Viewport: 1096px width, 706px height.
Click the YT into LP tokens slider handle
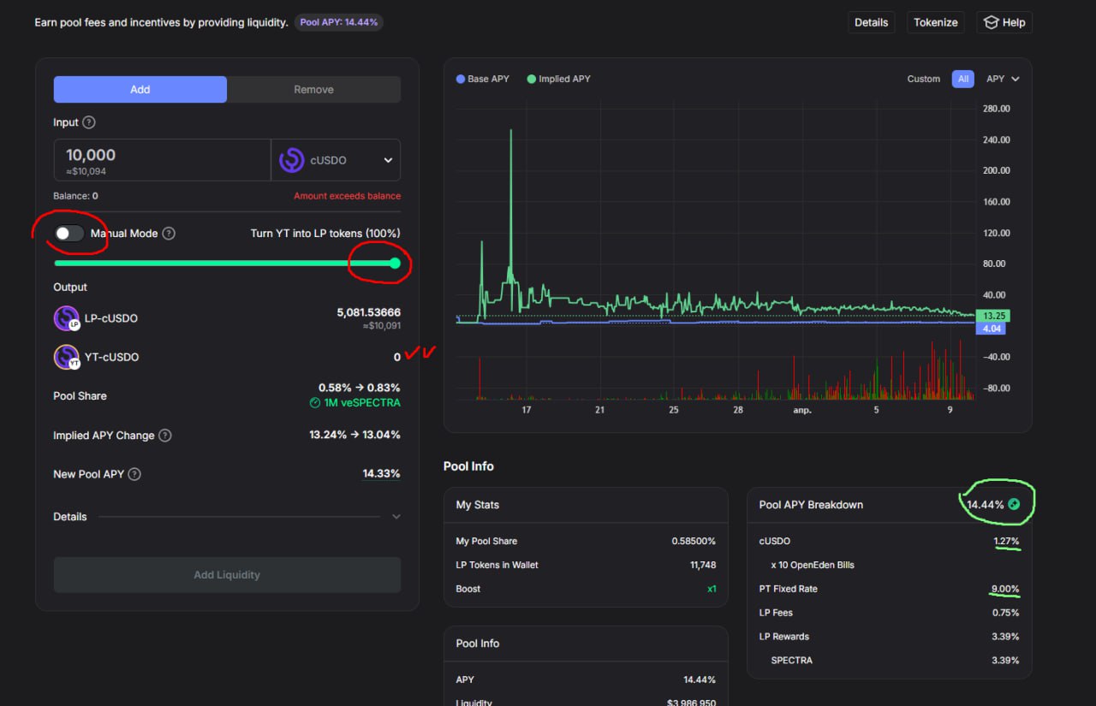click(395, 263)
